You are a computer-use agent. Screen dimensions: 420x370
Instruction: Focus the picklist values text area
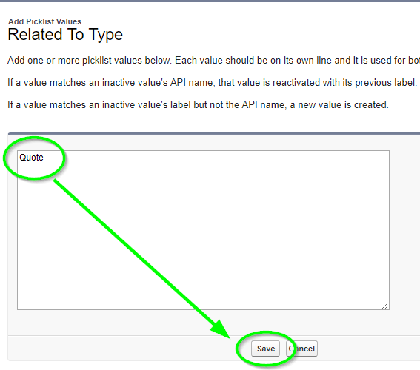coord(203,230)
